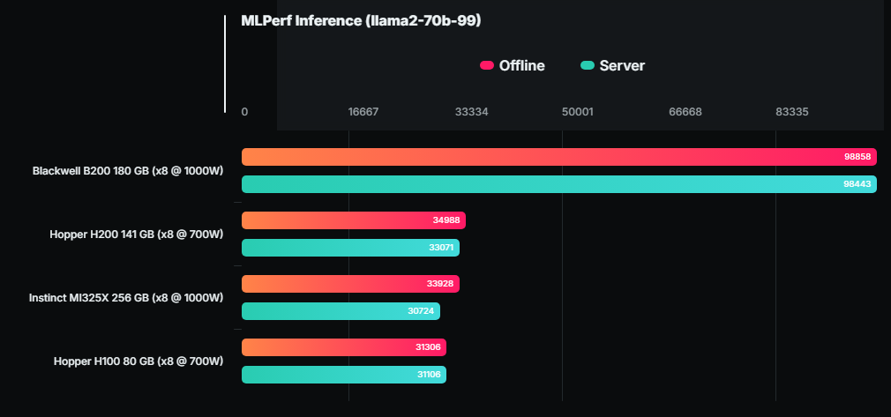Screen dimensions: 891x417
Task: Click the chart title 'MLPerf Inference (llama2-70b-99)'
Action: pyautogui.click(x=361, y=21)
